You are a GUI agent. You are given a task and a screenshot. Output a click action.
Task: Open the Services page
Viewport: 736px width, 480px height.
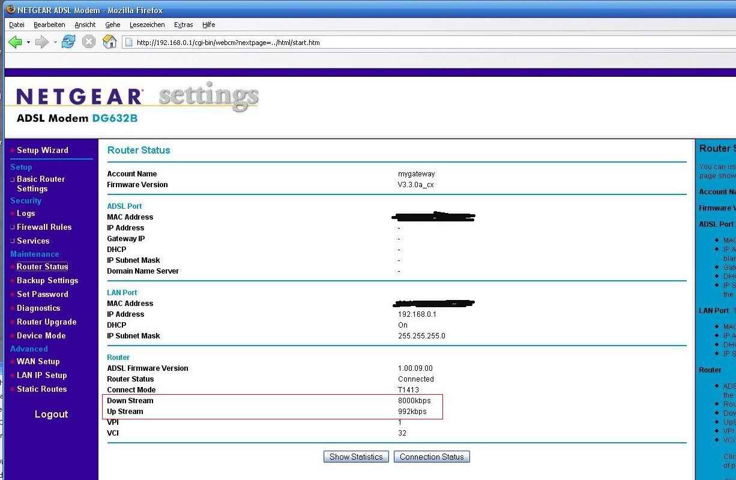coord(33,241)
